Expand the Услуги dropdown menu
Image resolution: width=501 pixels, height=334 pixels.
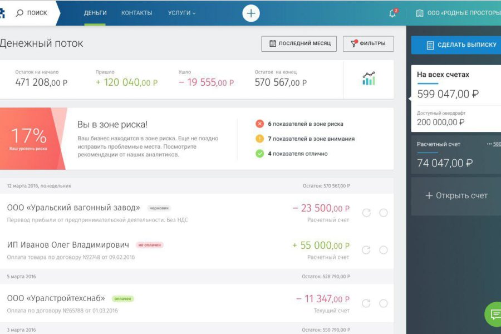tap(181, 13)
